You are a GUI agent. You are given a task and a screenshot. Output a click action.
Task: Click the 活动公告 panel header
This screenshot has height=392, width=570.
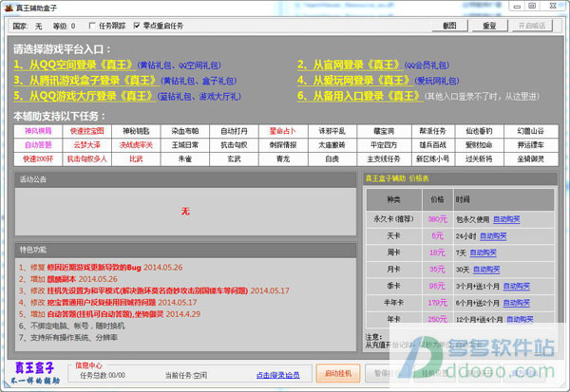coord(185,179)
